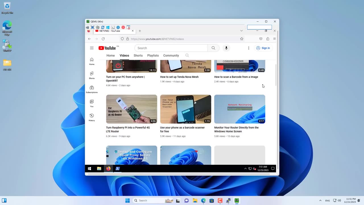Open Home in YouTube sidebar
364x205 pixels.
[x=92, y=61]
